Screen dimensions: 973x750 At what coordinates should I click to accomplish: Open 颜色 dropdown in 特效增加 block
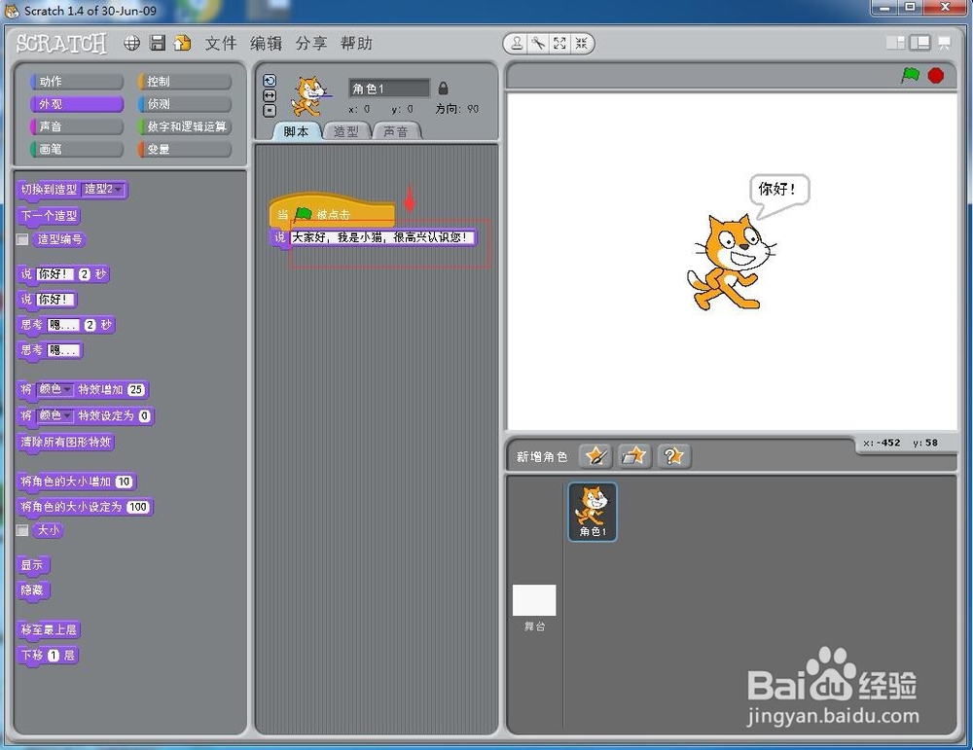point(55,389)
